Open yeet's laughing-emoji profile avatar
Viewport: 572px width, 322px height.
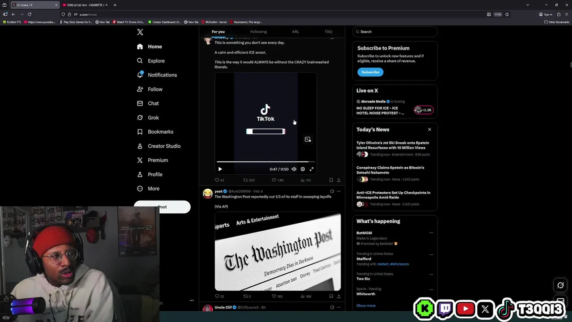(x=207, y=193)
